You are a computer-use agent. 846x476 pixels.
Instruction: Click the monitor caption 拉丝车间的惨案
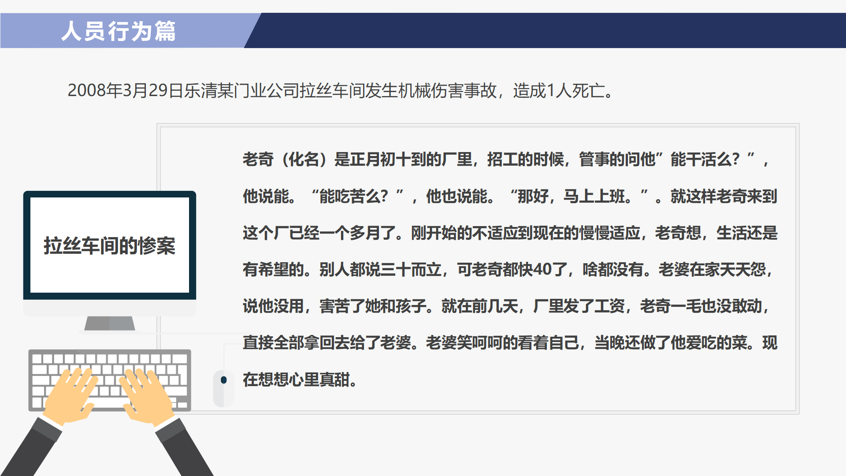click(109, 245)
